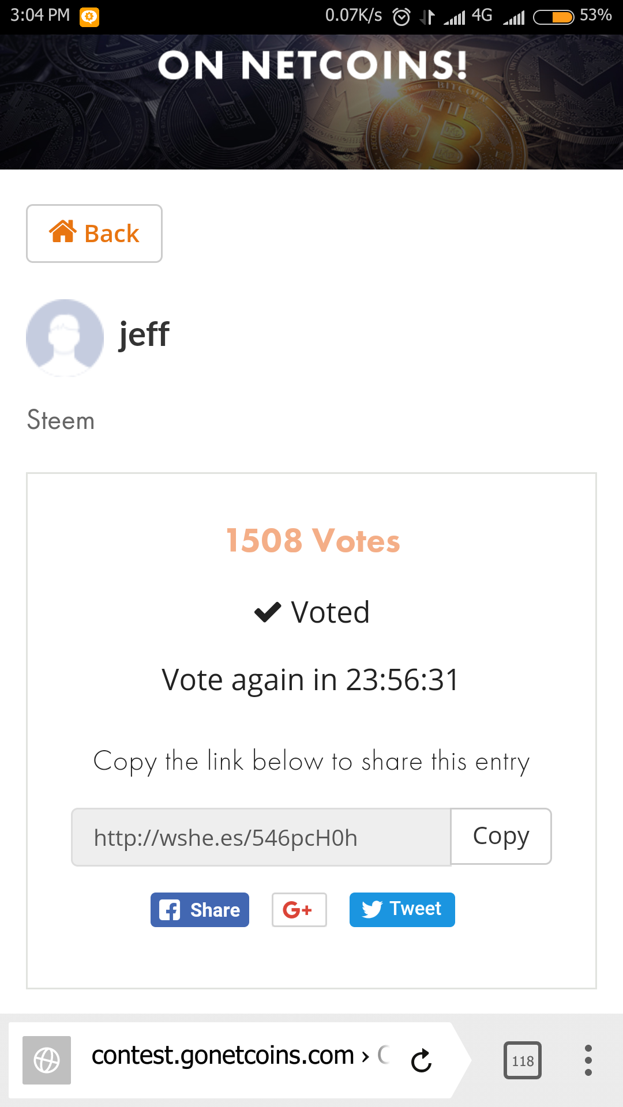Image resolution: width=623 pixels, height=1107 pixels.
Task: Share entry via Google Plus icon
Action: (x=299, y=910)
